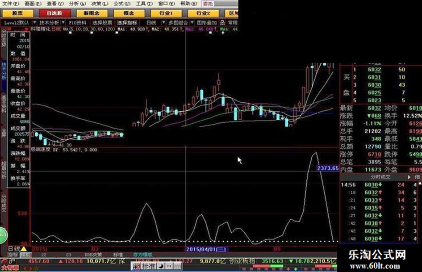Viewport: 422px width, 272px height.
Task: Click Level2默认 toolbar item
Action: point(17,23)
